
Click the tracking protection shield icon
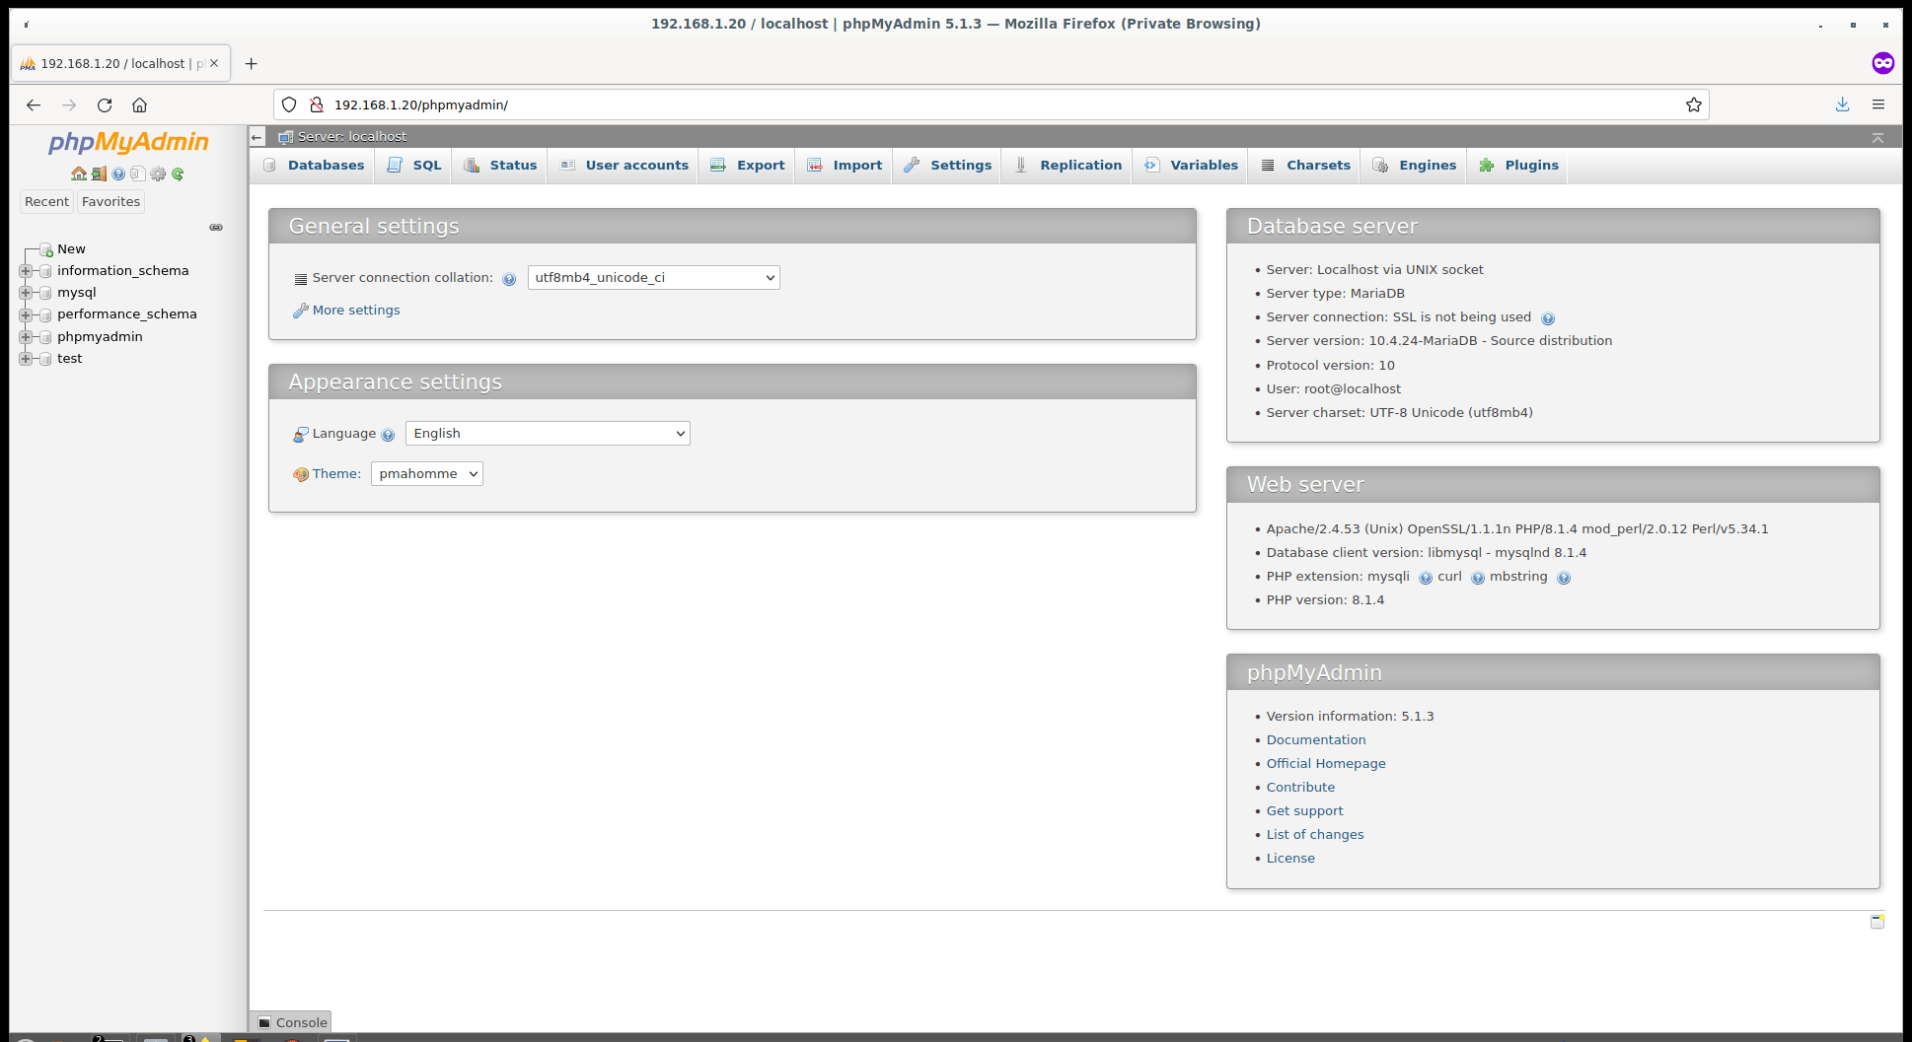click(x=289, y=104)
